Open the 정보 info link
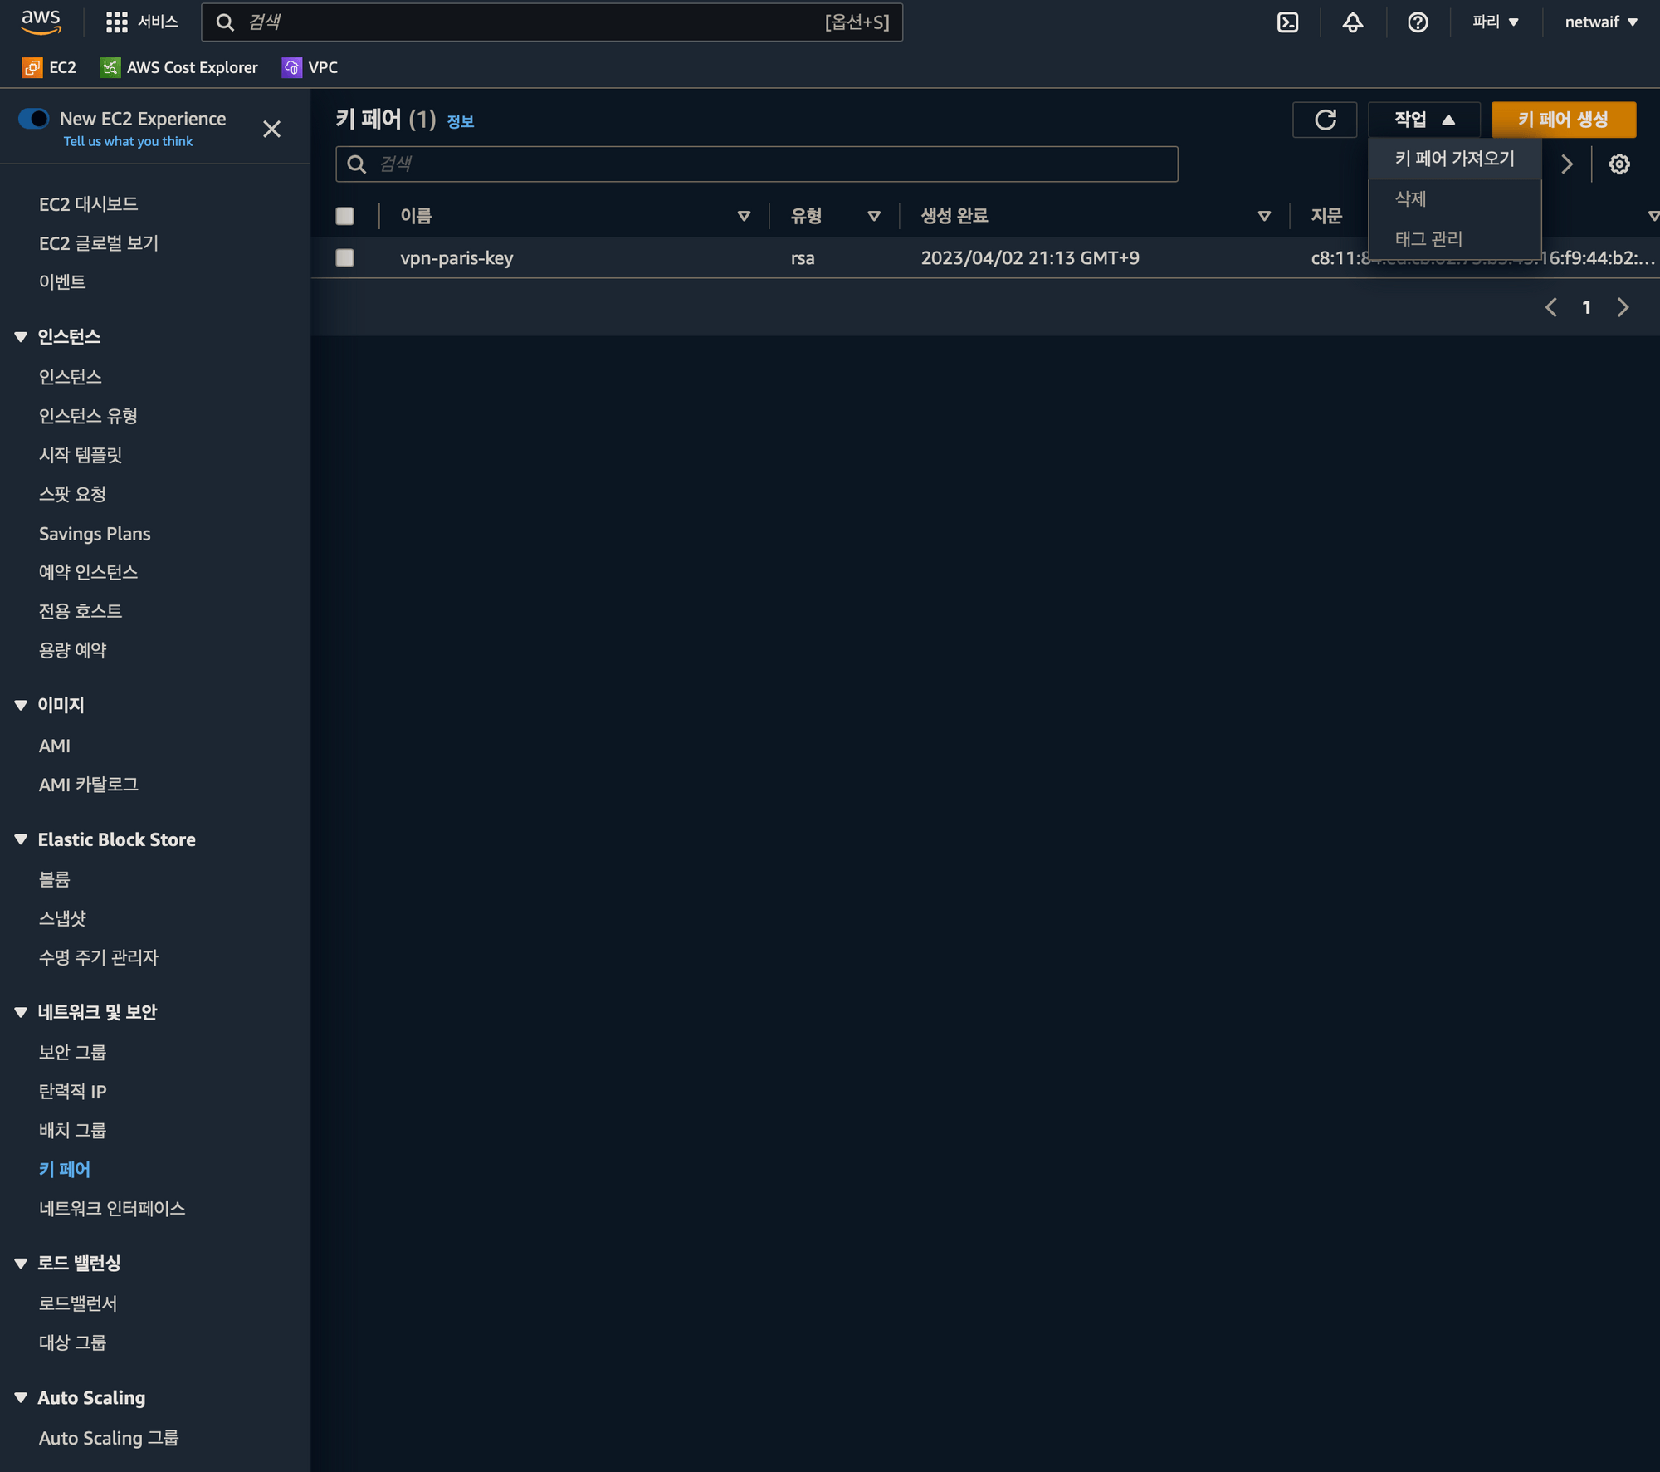Screen dimensions: 1660x1472 pos(461,121)
